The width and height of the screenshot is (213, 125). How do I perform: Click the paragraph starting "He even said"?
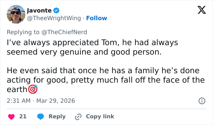click(x=103, y=80)
